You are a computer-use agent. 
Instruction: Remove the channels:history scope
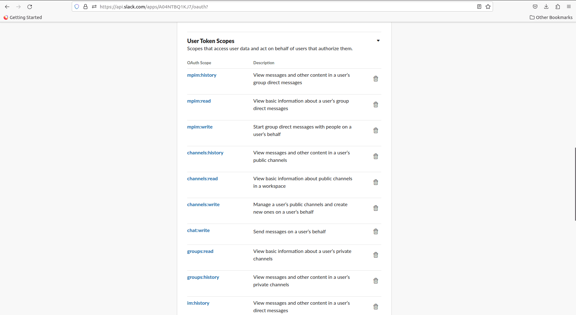point(376,156)
